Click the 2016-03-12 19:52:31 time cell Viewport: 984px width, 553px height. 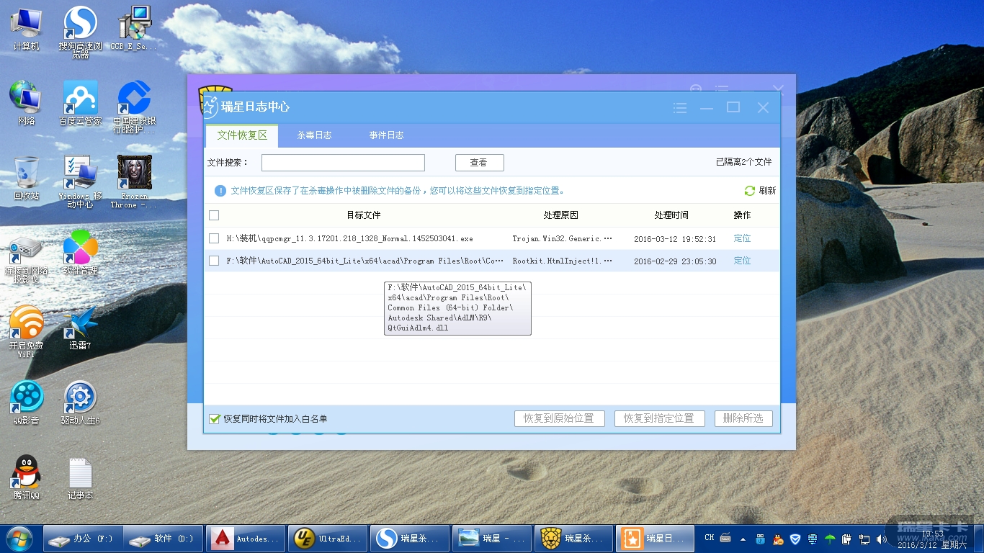click(675, 239)
